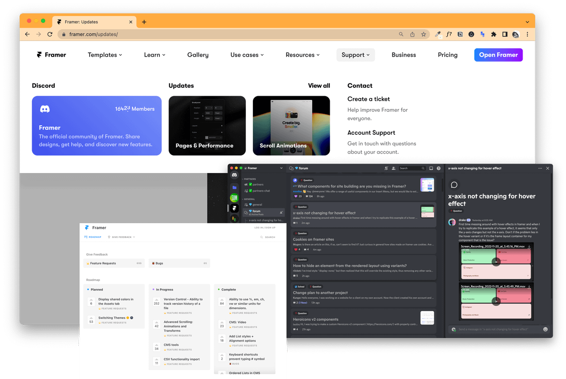Toggle Chrome's side panel icon
The height and width of the screenshot is (379, 566).
coord(505,34)
